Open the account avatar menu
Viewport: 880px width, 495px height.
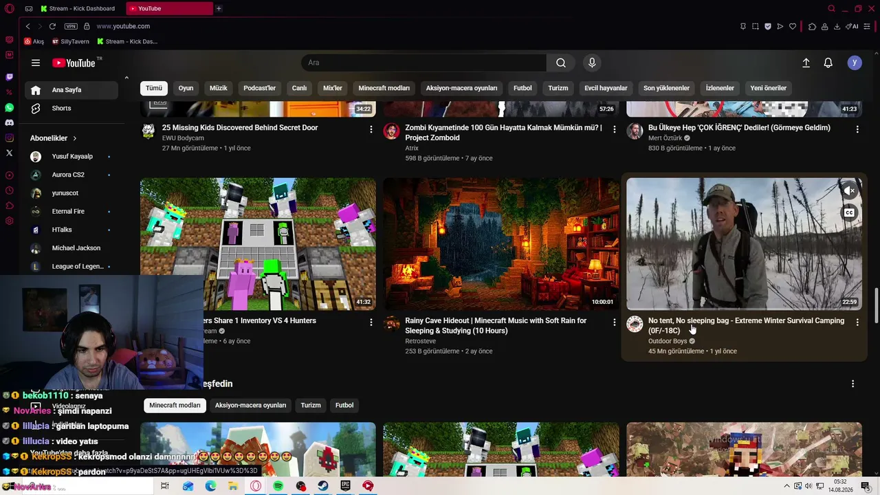point(855,63)
